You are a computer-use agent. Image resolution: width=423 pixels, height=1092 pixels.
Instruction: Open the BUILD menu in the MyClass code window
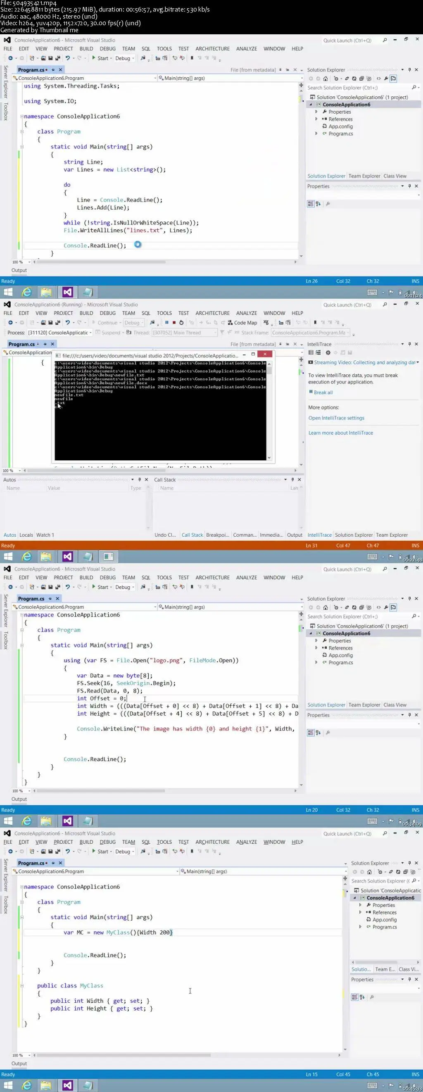click(86, 842)
